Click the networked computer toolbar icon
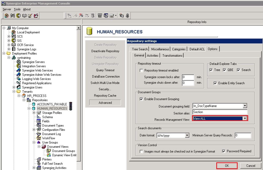 point(112,16)
